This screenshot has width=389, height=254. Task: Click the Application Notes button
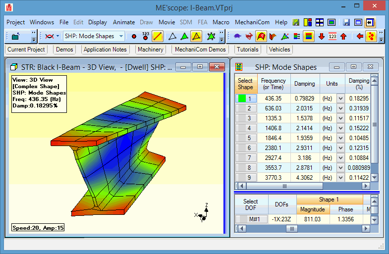coord(105,50)
